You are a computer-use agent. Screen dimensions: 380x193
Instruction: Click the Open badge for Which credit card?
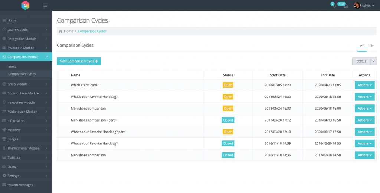tap(228, 85)
